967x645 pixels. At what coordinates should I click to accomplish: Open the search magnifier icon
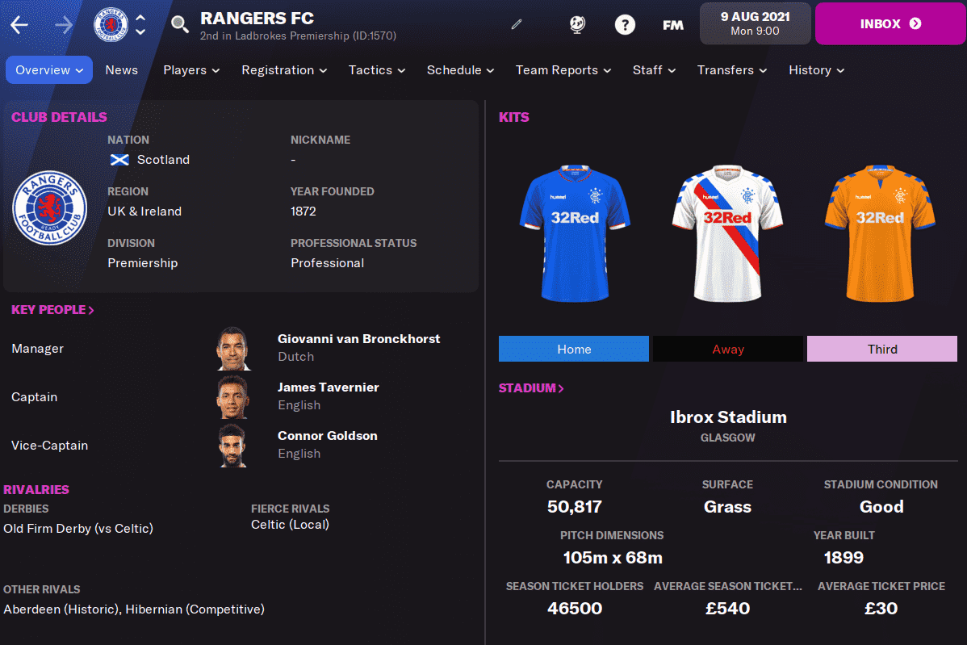pyautogui.click(x=179, y=25)
